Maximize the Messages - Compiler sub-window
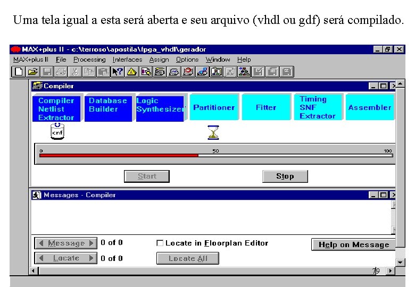The image size is (415, 287). point(383,195)
